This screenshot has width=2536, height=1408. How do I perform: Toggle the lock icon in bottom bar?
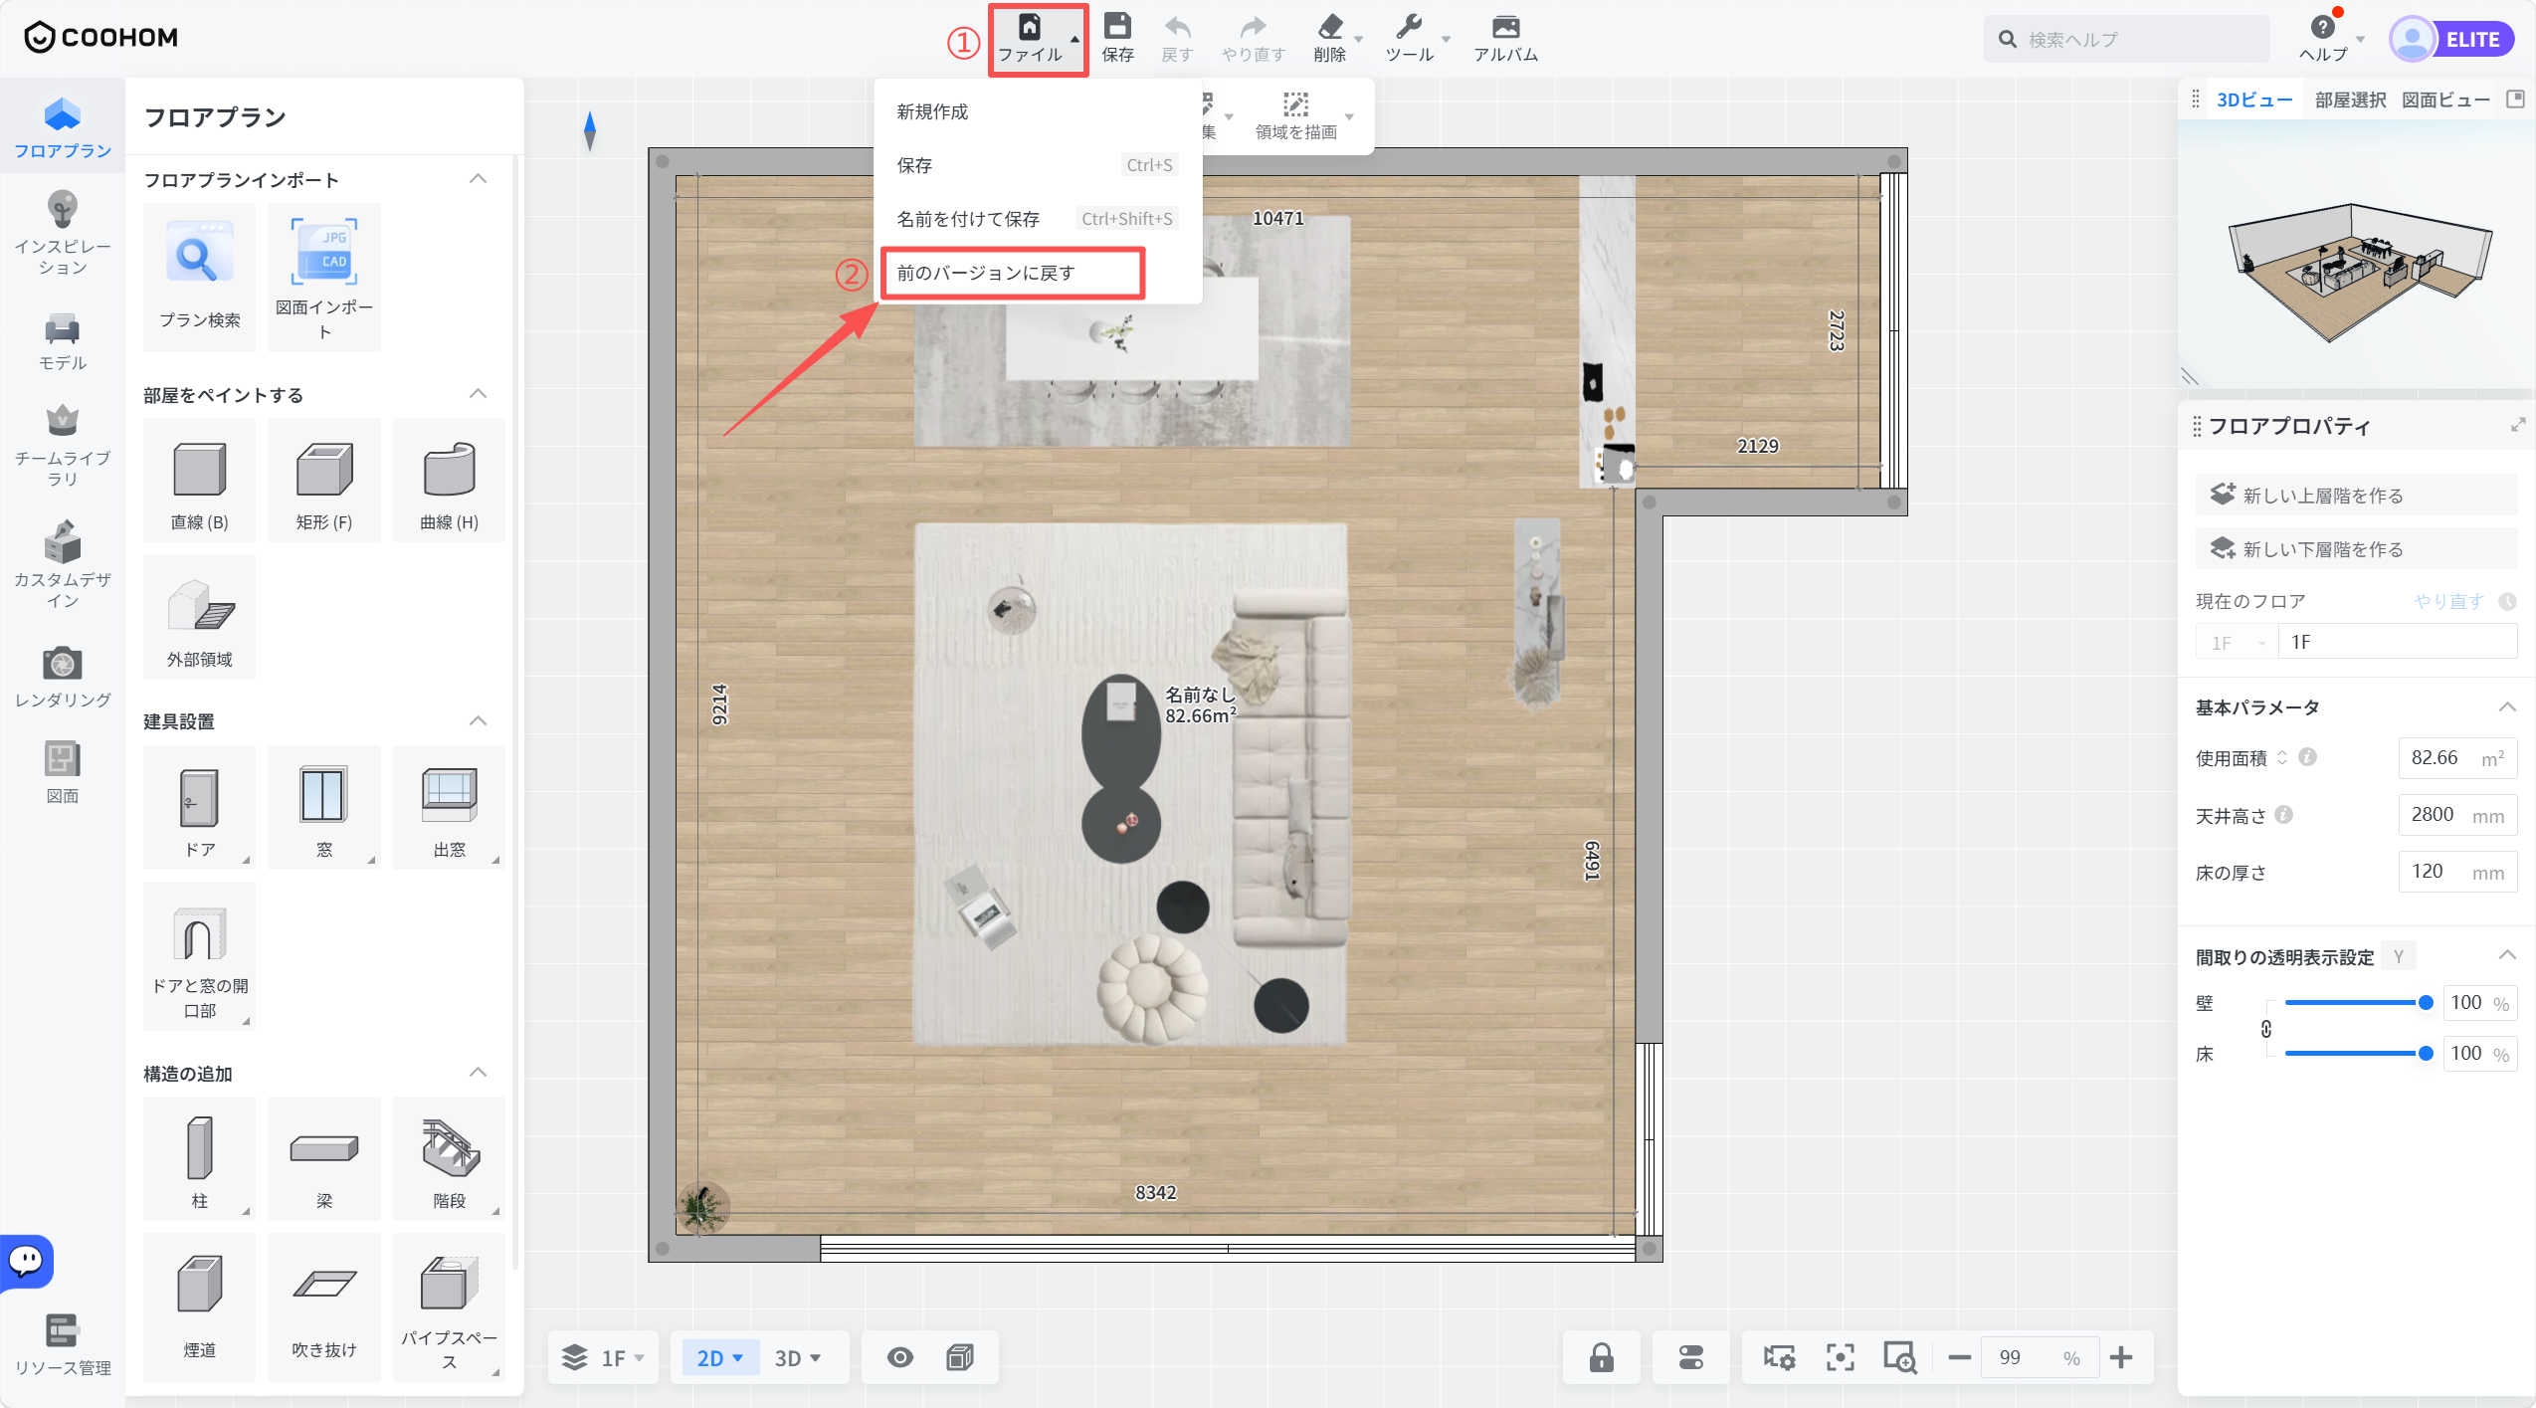1601,1357
